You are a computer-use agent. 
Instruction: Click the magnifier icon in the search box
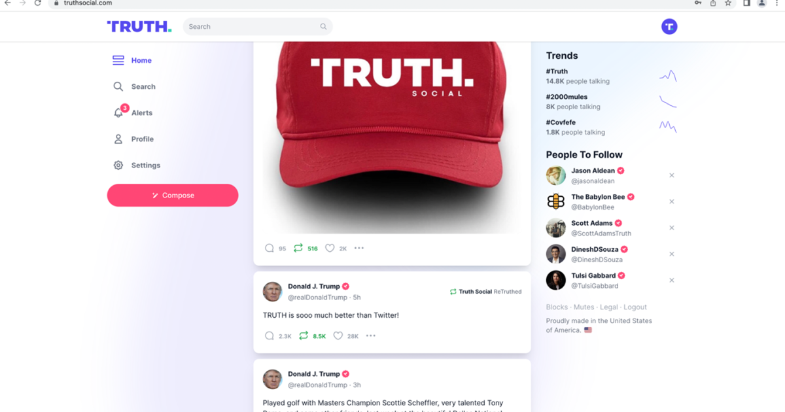pos(323,27)
